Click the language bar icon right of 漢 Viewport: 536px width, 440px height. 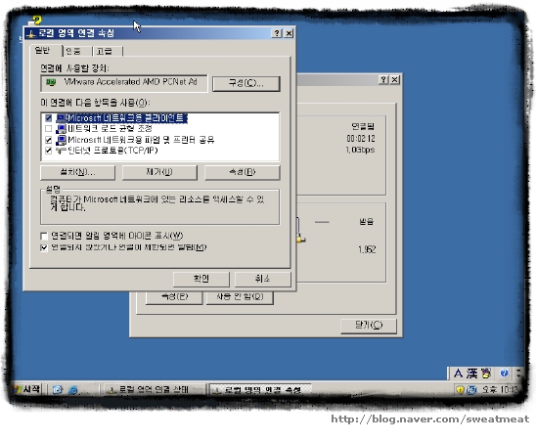(x=486, y=374)
